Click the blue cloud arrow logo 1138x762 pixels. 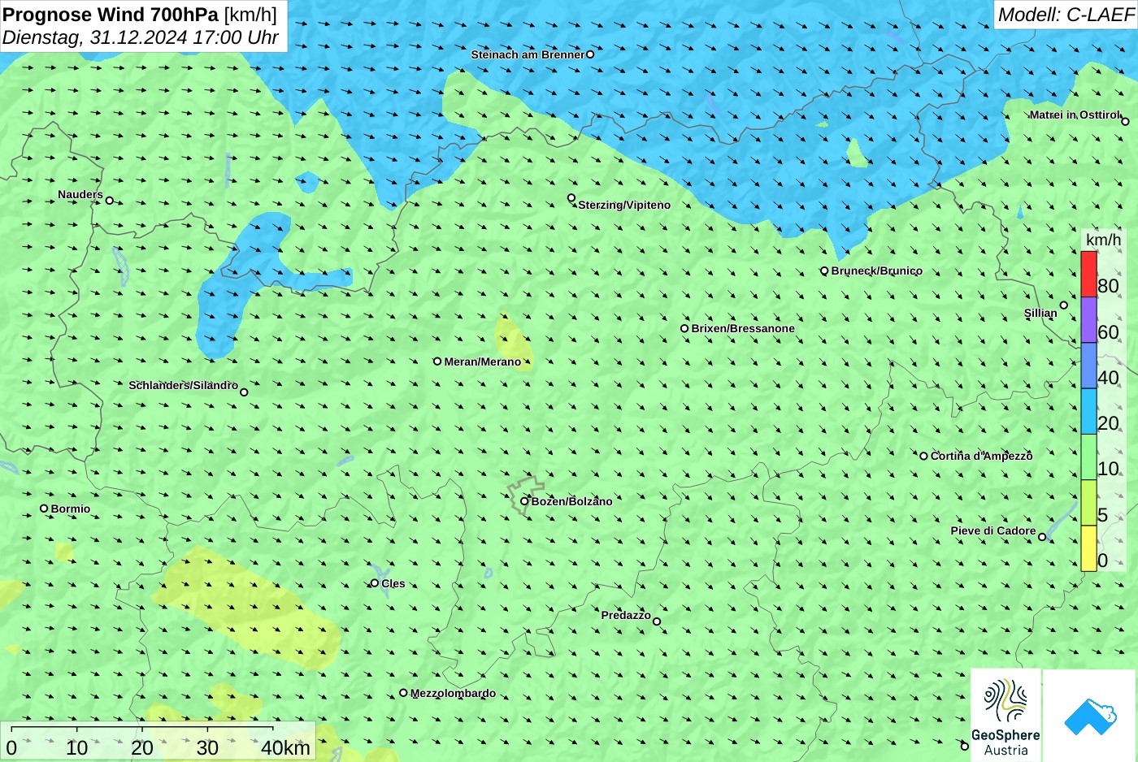[1090, 716]
